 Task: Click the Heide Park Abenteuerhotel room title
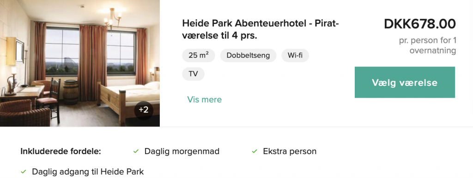click(x=261, y=29)
